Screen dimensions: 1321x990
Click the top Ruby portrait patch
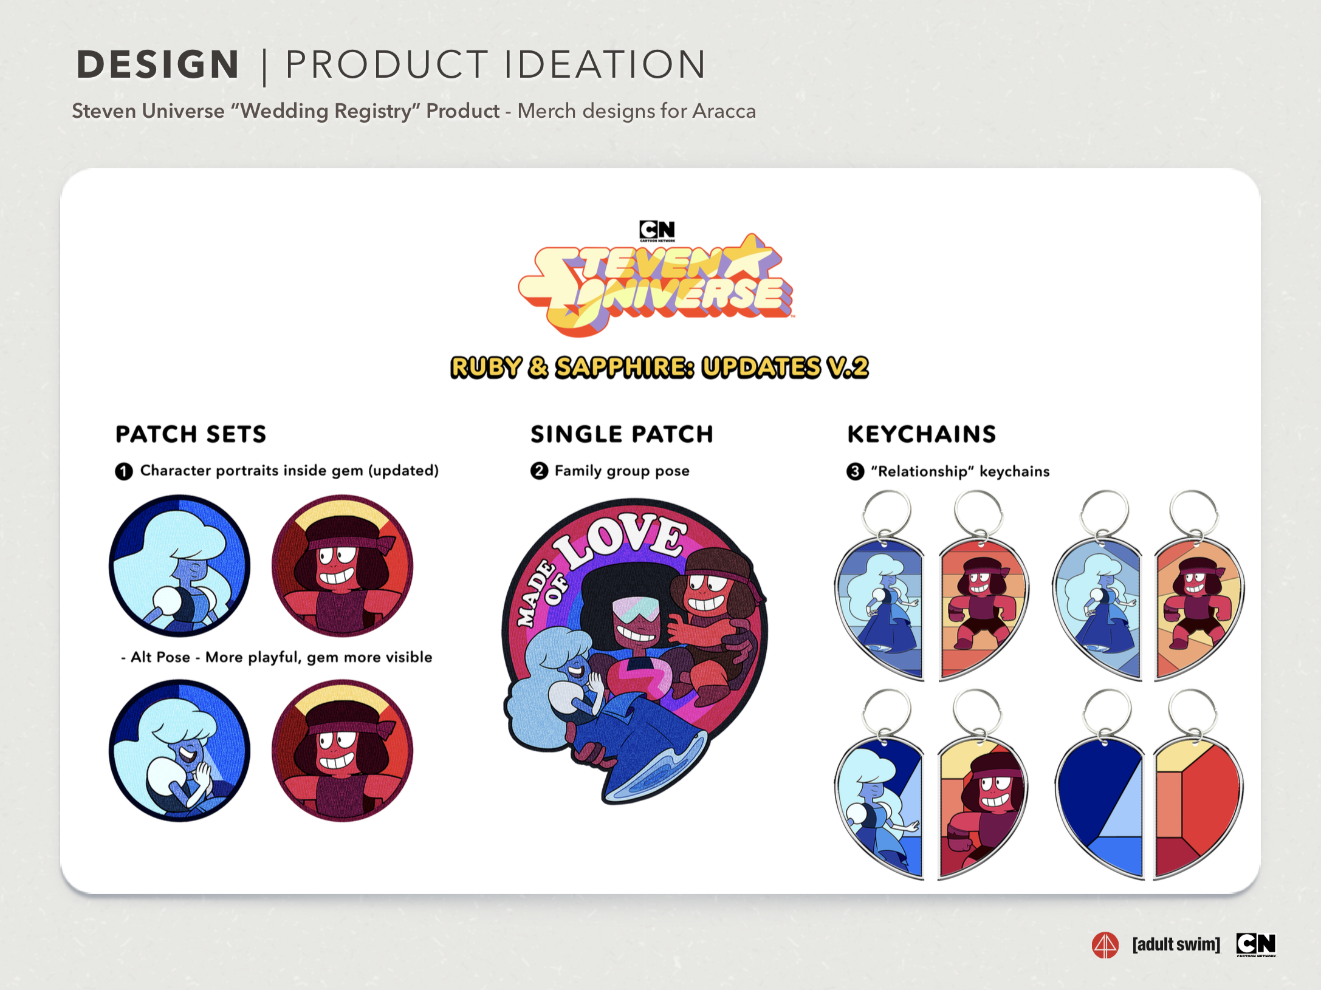[342, 565]
